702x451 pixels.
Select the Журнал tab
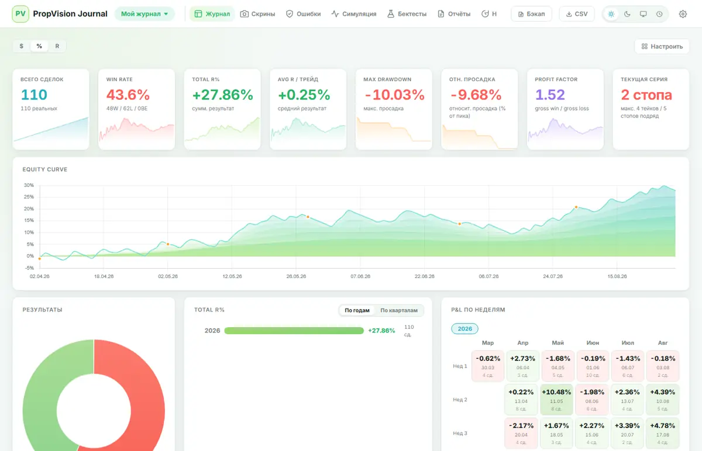pos(212,14)
